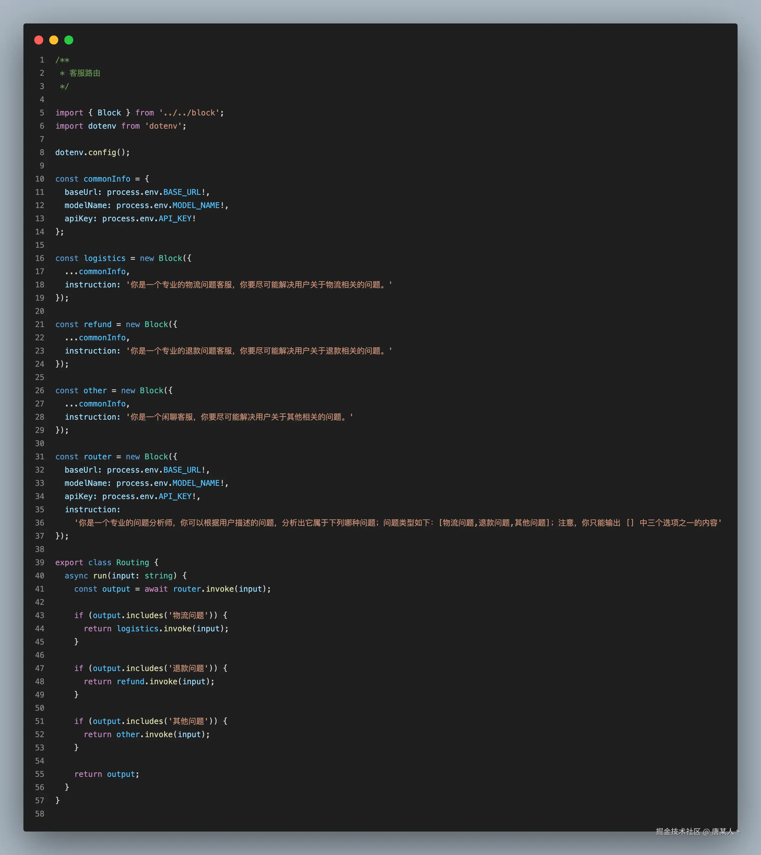The image size is (761, 855).
Task: Click the long router instruction string
Action: pyautogui.click(x=397, y=523)
